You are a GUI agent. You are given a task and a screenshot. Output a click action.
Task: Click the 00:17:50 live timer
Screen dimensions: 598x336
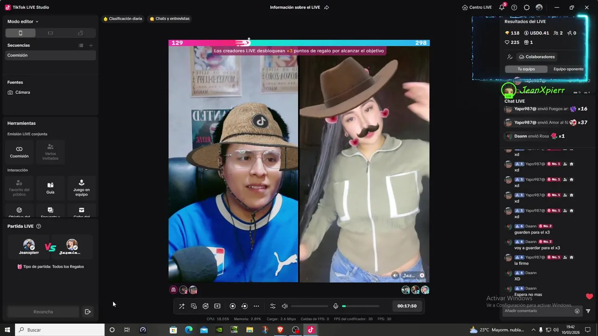(x=407, y=306)
